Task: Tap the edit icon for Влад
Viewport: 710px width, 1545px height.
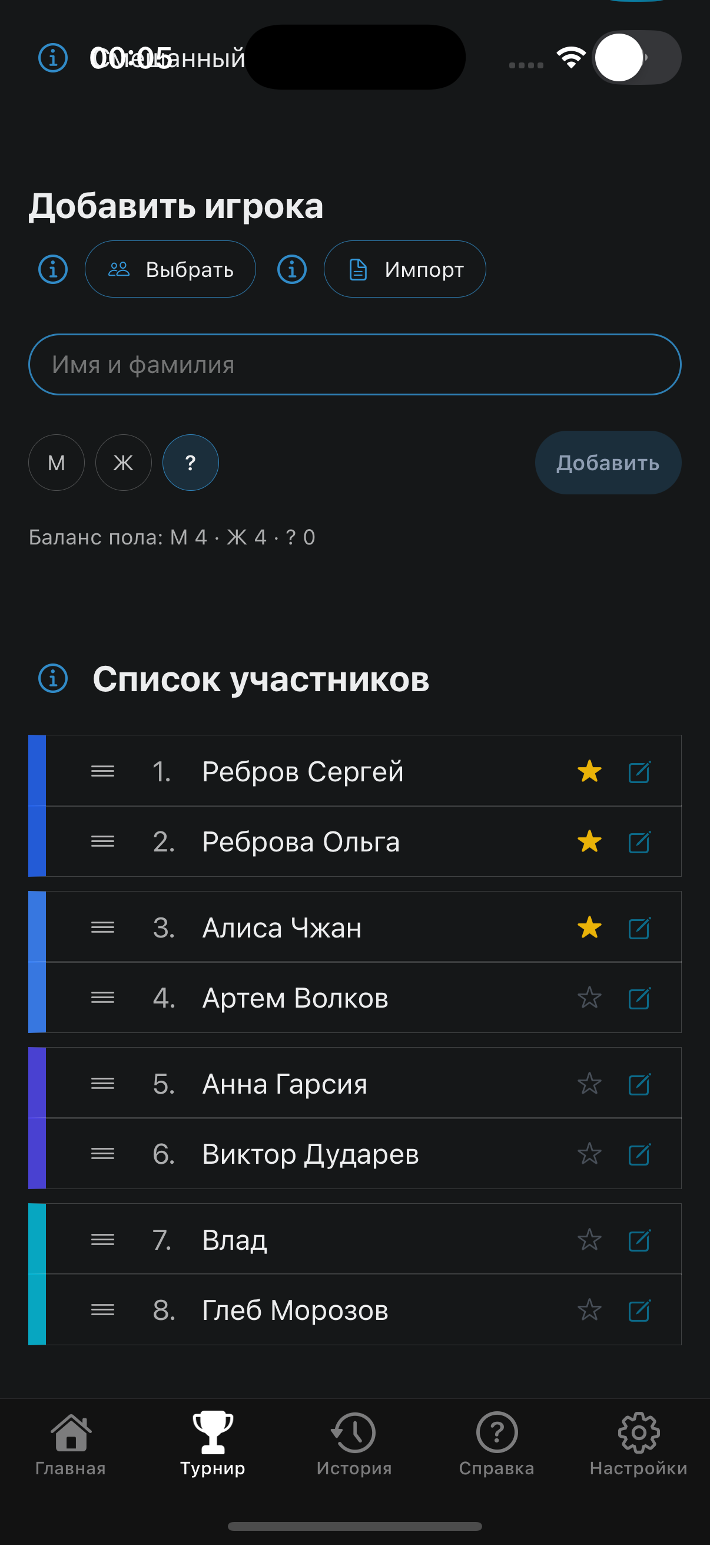Action: [x=639, y=1240]
